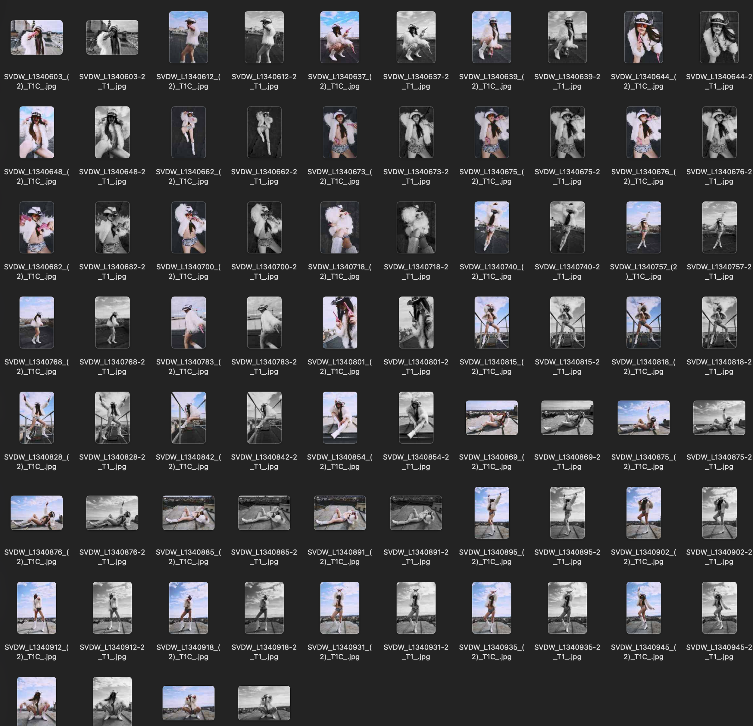Select the SVDW_L1340902-2_T1_.jpg thumbnail
The image size is (753, 726).
pos(719,513)
